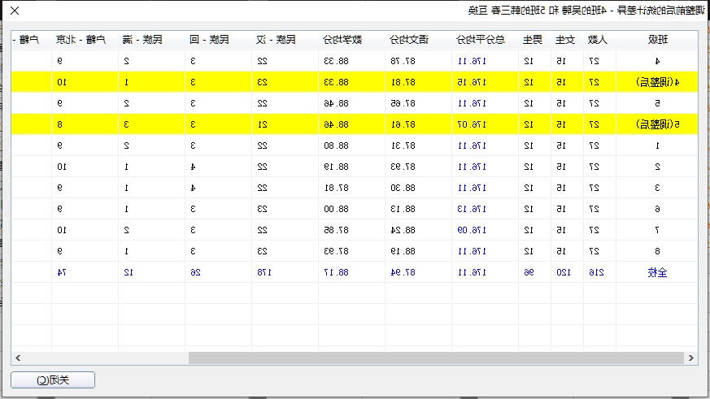Click the horizontal scrollbar's left arrow
710x399 pixels.
click(18, 358)
